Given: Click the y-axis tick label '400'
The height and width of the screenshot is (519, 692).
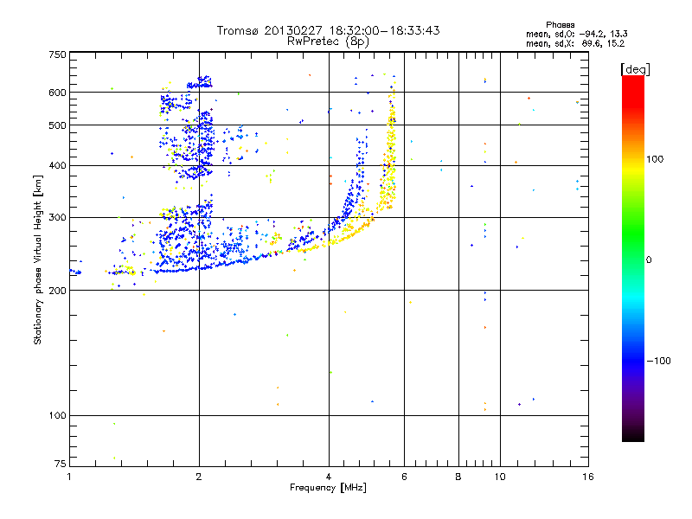Looking at the screenshot, I should click(57, 165).
